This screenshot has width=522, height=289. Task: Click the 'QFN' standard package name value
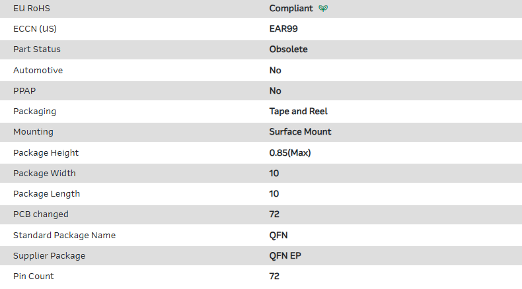click(279, 236)
